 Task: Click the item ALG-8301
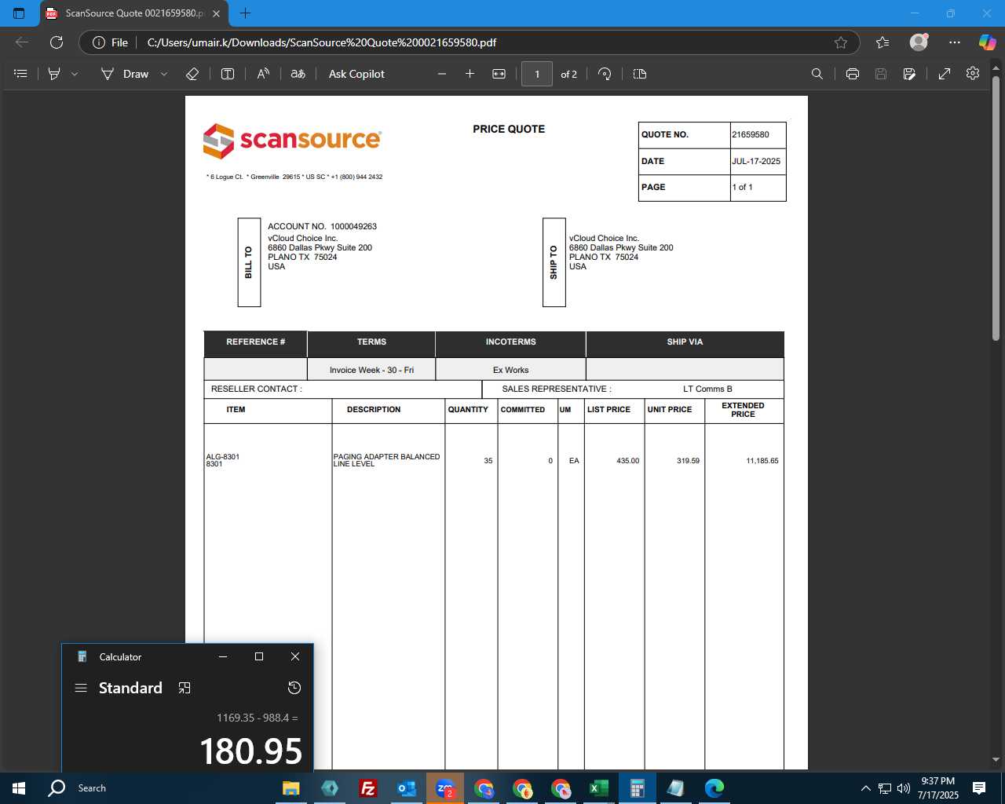pos(223,456)
